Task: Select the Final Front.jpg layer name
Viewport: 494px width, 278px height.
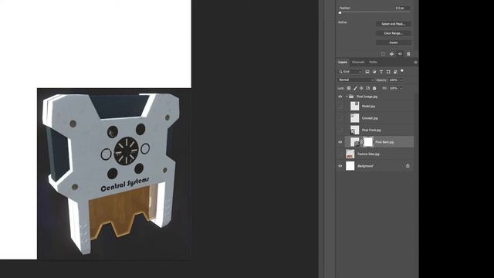Action: [371, 131]
